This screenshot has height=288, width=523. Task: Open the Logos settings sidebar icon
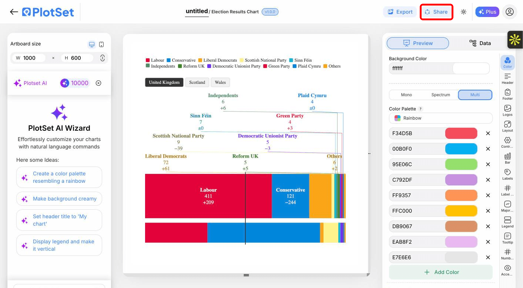507,110
